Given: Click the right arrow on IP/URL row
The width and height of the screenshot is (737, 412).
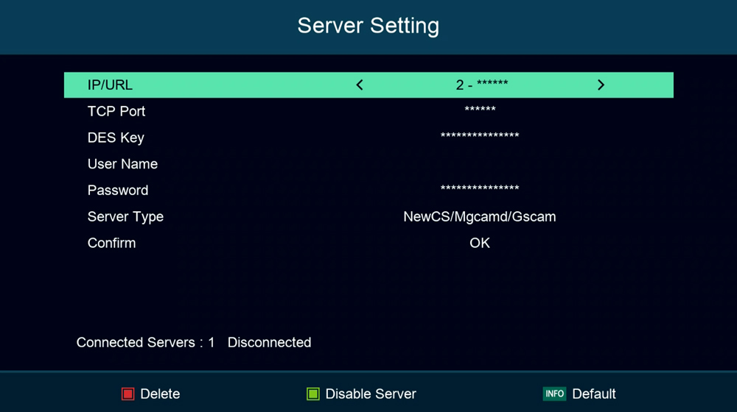Looking at the screenshot, I should click(x=601, y=85).
